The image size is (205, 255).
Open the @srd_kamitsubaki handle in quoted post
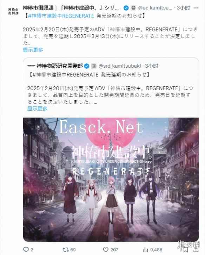(120, 66)
